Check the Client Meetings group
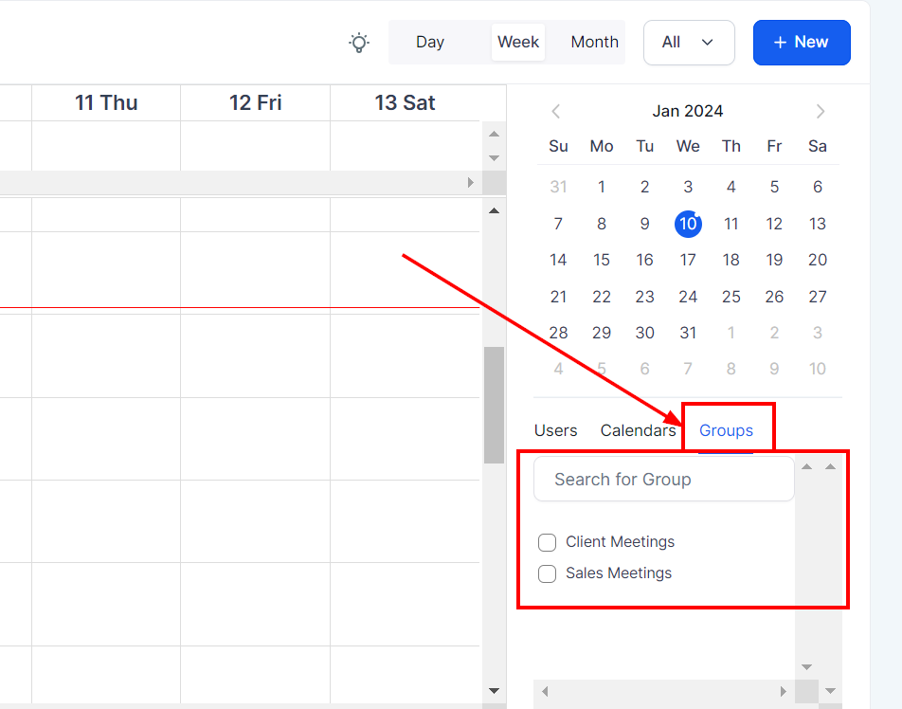Screen dimensions: 902x709 point(547,543)
